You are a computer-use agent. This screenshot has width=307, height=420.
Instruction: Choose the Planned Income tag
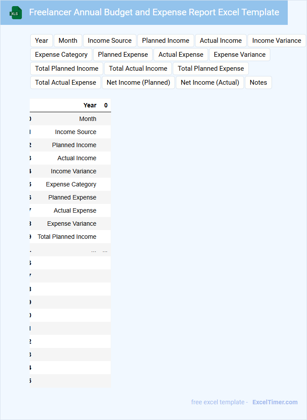click(x=166, y=41)
